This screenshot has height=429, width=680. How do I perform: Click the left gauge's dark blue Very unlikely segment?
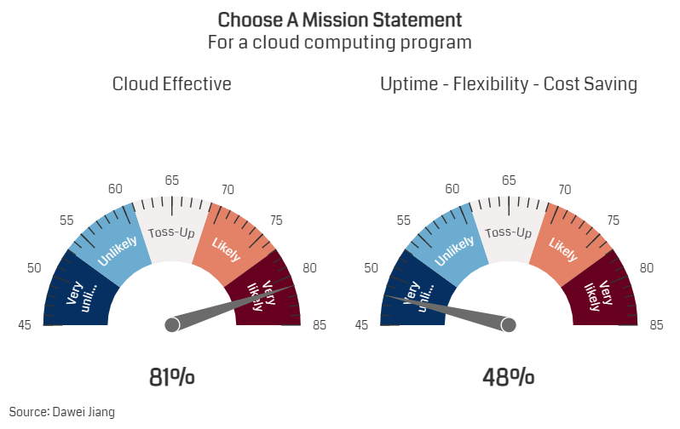click(x=78, y=292)
